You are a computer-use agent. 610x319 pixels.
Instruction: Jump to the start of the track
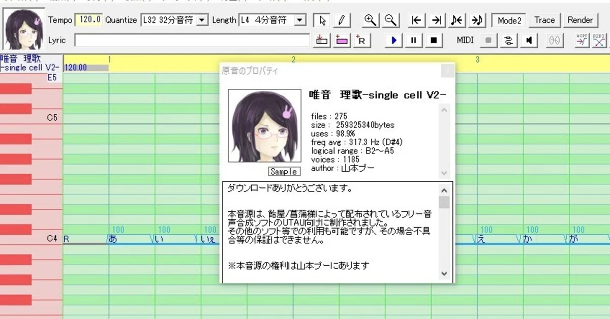click(x=417, y=20)
